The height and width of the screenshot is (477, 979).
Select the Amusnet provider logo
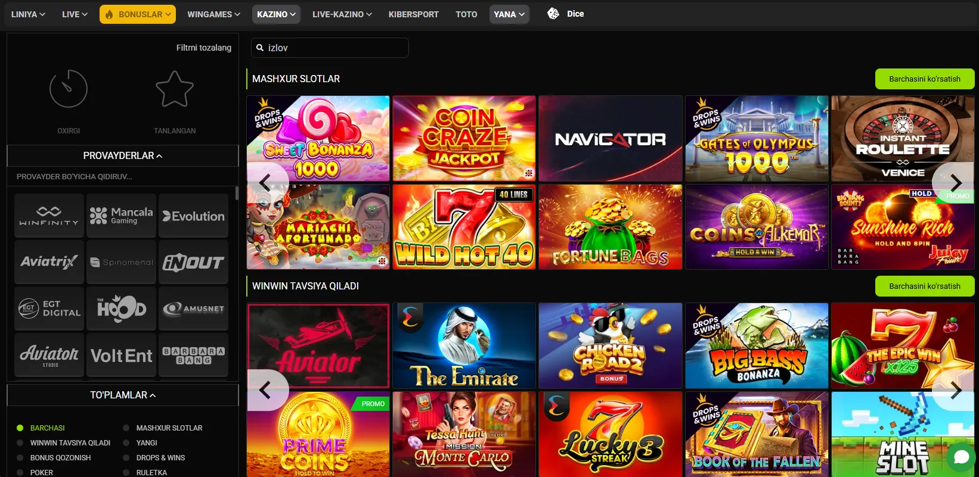pos(193,308)
